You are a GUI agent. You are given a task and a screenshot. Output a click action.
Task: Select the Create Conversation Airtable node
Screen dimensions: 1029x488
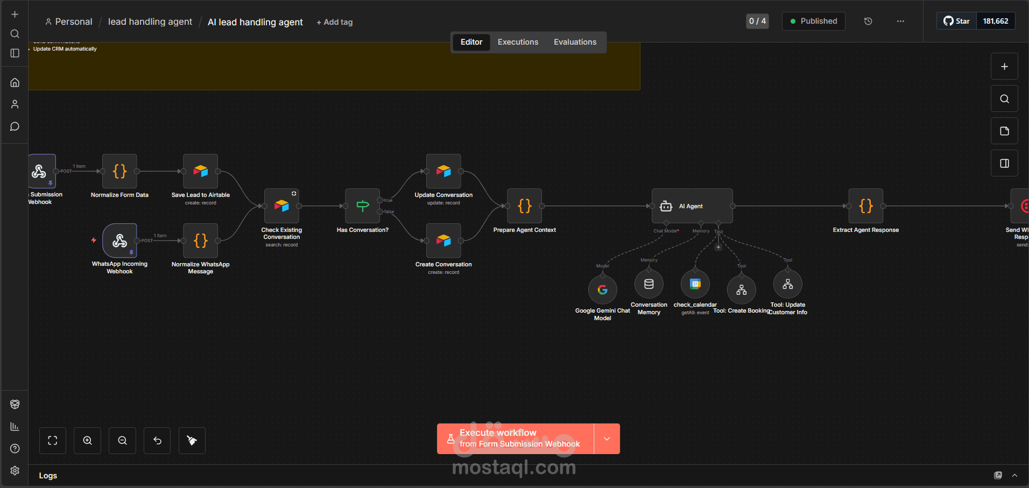click(x=443, y=241)
